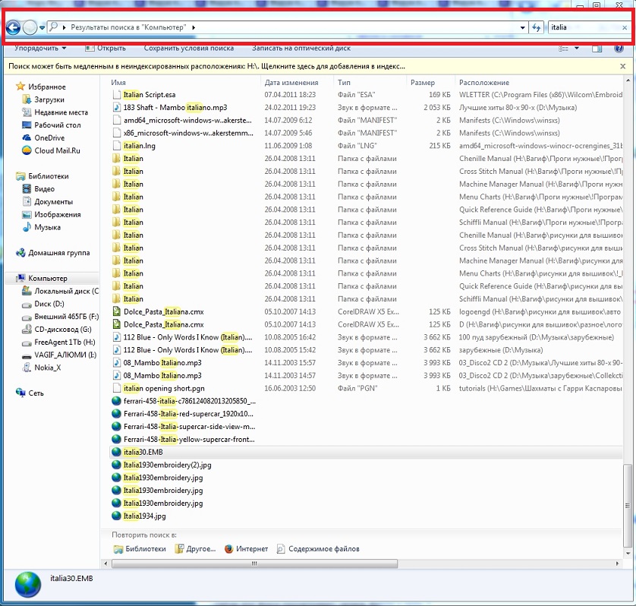The width and height of the screenshot is (636, 606).
Task: Open Cloud Mail.Ru in the sidebar
Action: [56, 150]
